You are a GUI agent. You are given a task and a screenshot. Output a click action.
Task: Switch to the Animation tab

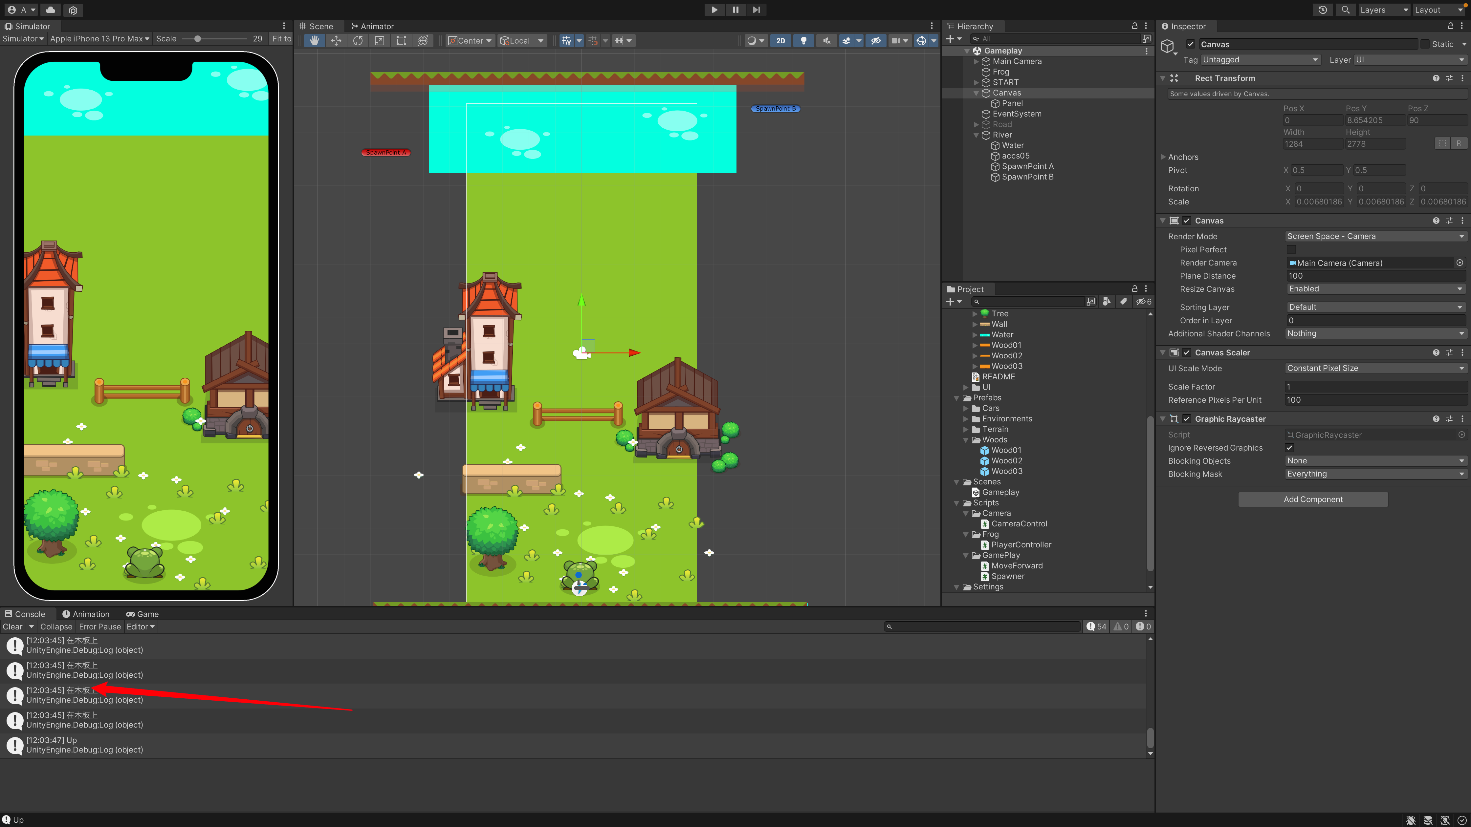86,614
